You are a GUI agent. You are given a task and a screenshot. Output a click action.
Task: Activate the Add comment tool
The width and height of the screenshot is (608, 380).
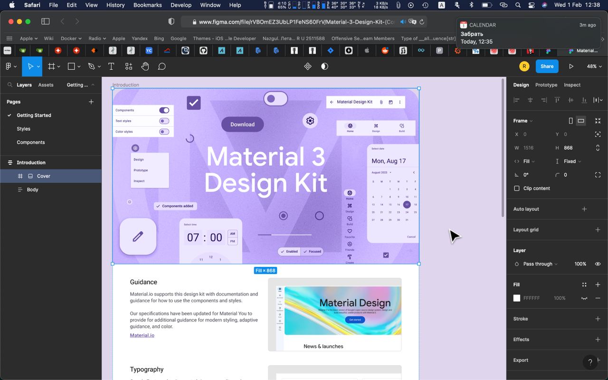[x=161, y=66]
